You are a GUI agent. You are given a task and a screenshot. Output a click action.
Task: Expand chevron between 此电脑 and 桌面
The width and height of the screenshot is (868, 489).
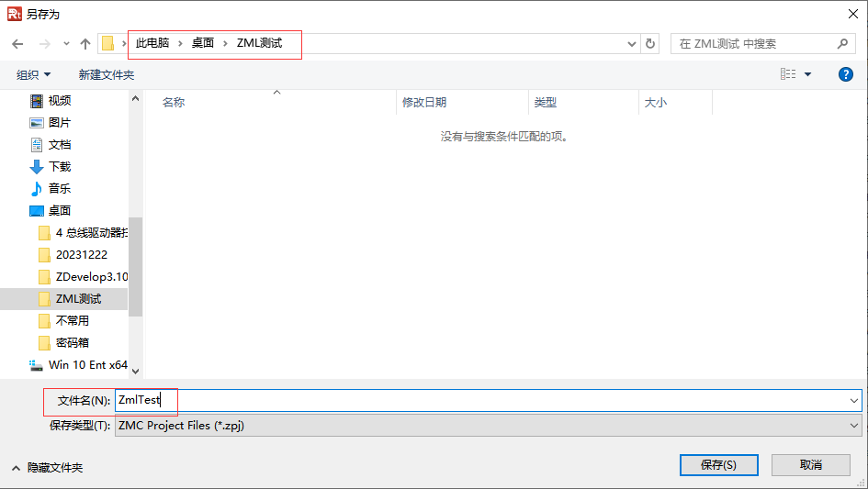(x=180, y=43)
